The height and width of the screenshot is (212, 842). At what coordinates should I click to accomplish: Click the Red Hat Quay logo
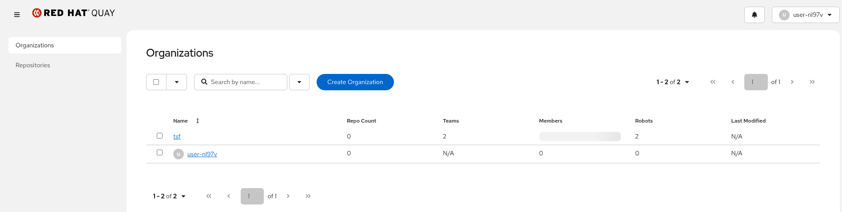73,13
